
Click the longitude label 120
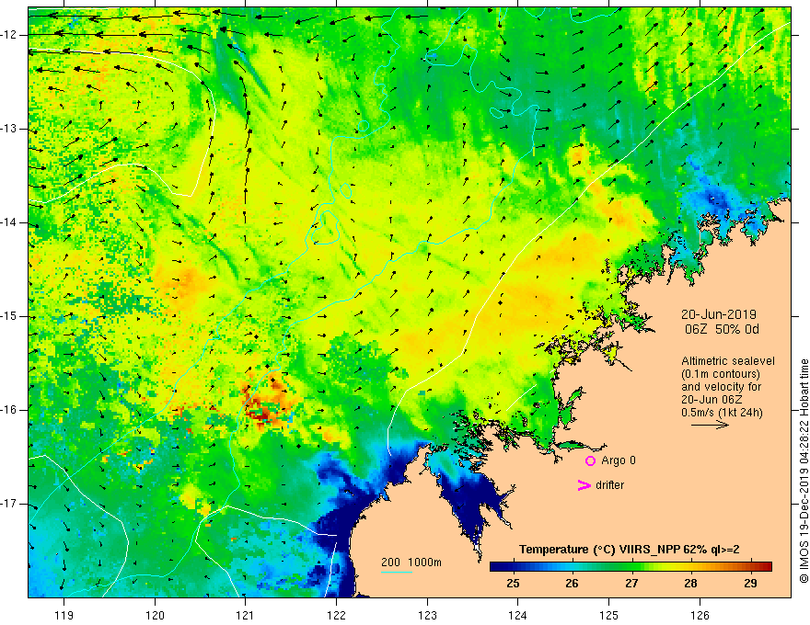tap(155, 615)
